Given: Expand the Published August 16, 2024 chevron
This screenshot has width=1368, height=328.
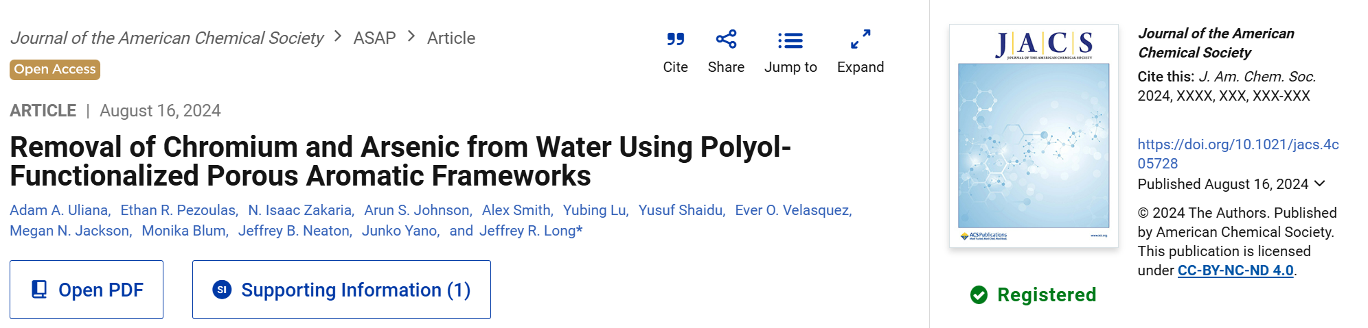Looking at the screenshot, I should (x=1319, y=184).
